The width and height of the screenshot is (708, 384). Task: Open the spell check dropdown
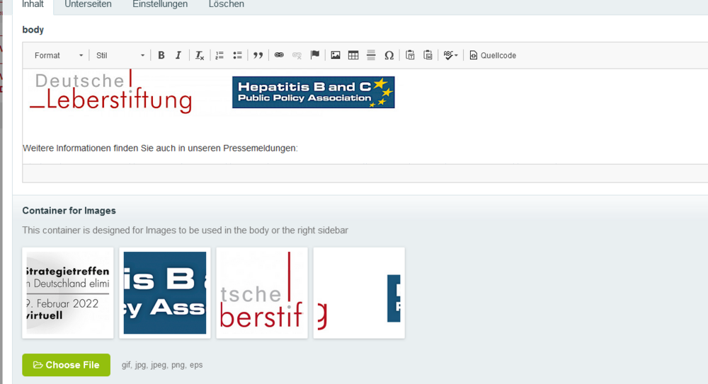[450, 55]
